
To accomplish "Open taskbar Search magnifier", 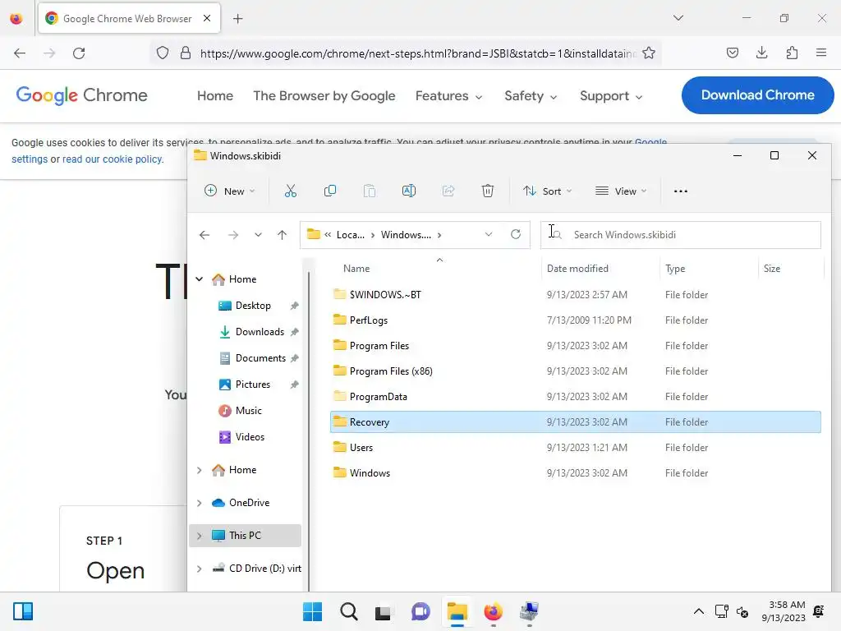I will pyautogui.click(x=348, y=611).
